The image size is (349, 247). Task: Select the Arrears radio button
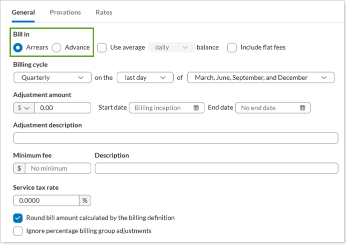[x=18, y=47]
